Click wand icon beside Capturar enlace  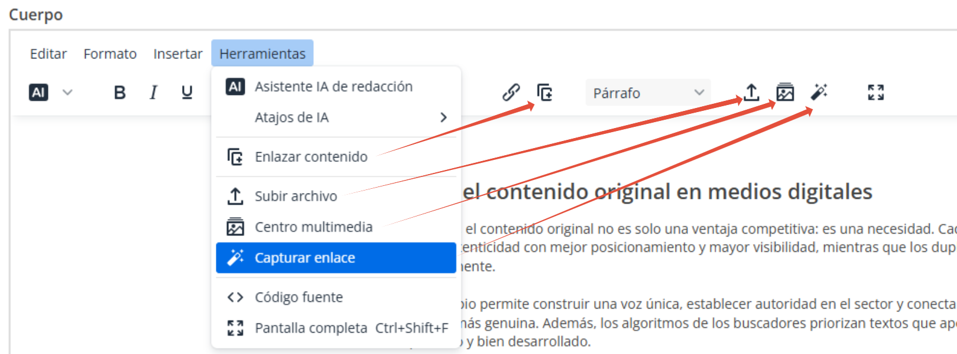(235, 258)
